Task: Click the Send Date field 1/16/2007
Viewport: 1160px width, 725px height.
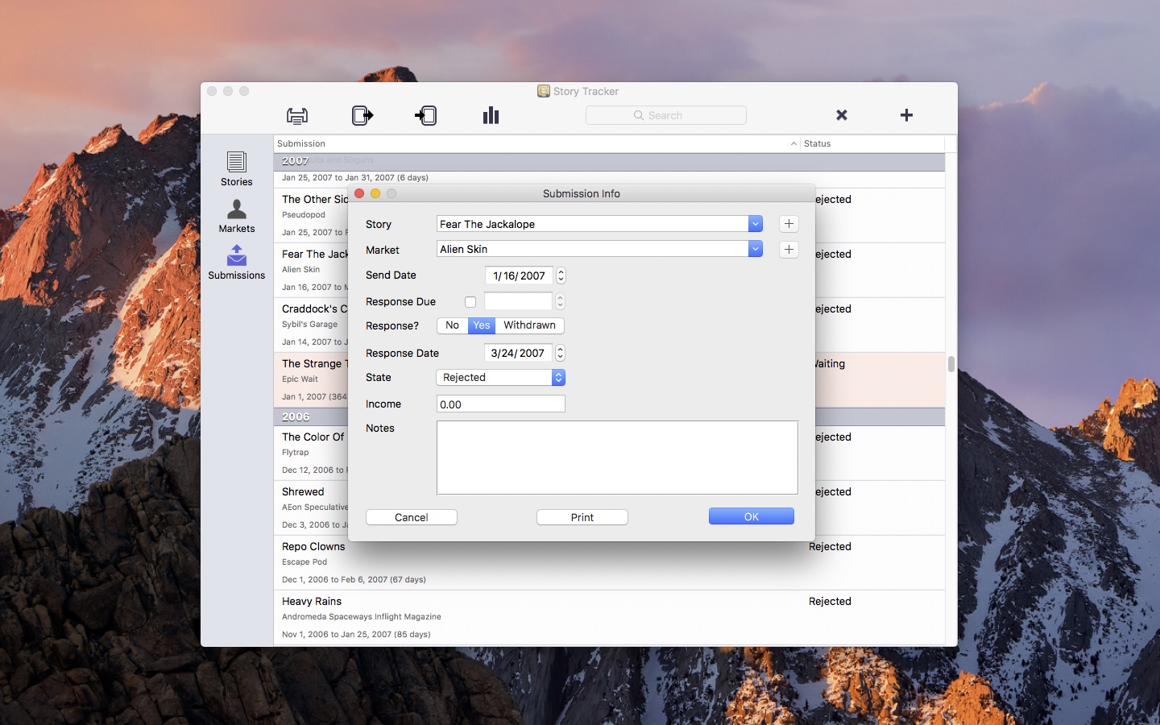Action: tap(519, 275)
